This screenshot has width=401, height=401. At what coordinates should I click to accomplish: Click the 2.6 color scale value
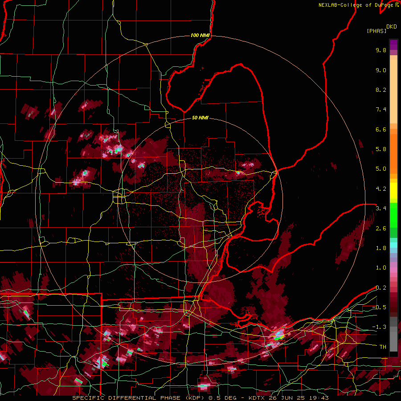coord(381,229)
